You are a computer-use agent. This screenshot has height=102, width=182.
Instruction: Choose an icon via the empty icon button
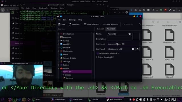click(x=136, y=36)
